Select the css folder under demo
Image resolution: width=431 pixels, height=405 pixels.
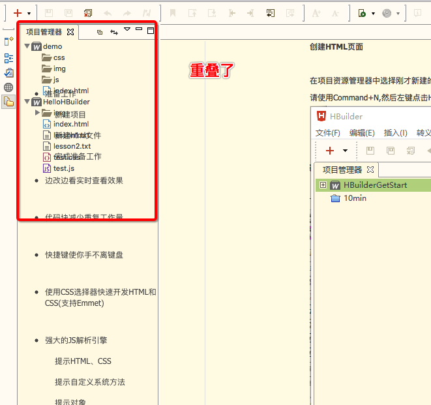point(59,58)
